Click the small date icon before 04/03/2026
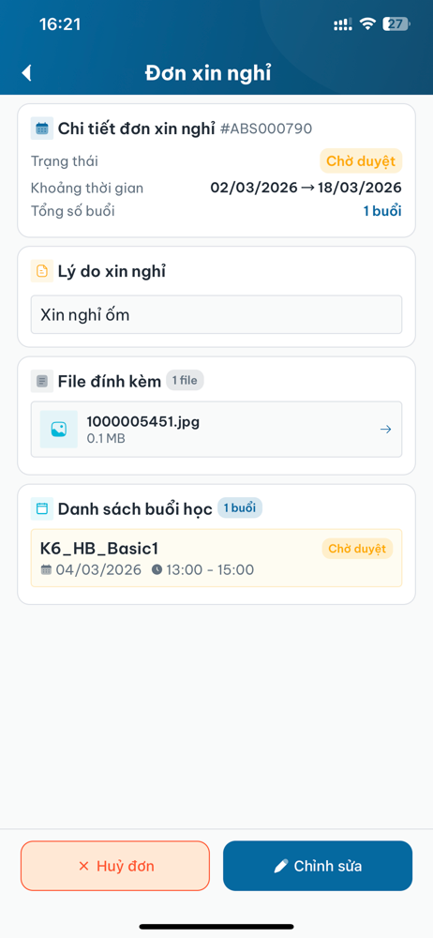 click(46, 569)
